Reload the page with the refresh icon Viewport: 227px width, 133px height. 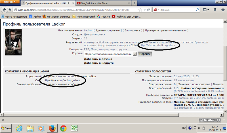[x=148, y=10]
